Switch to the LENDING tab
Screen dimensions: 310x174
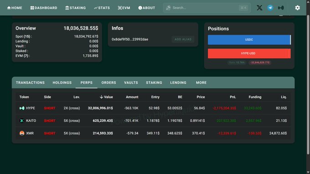[178, 83]
